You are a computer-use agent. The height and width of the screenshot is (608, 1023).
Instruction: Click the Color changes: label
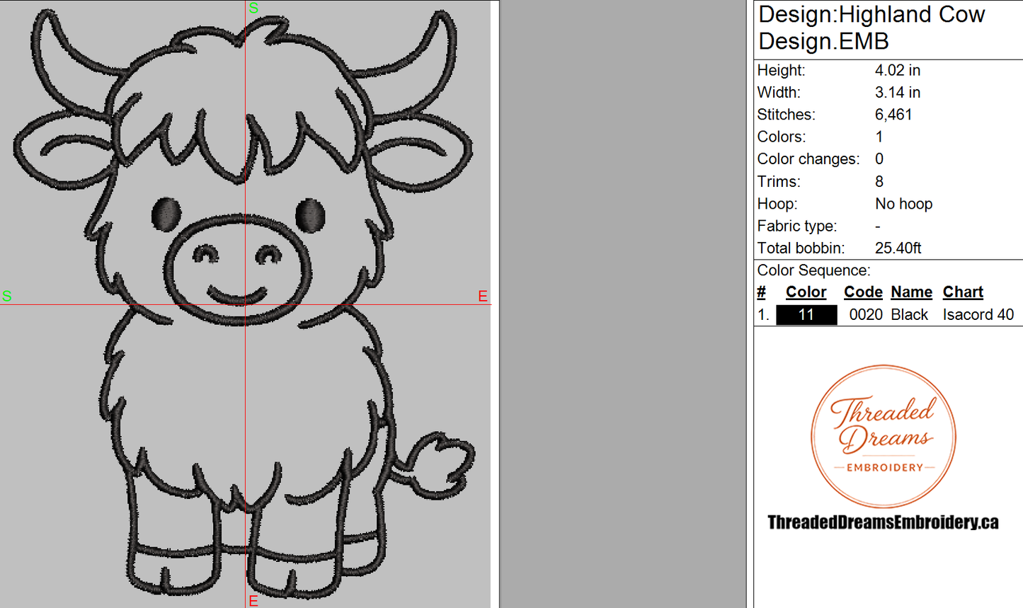point(808,159)
